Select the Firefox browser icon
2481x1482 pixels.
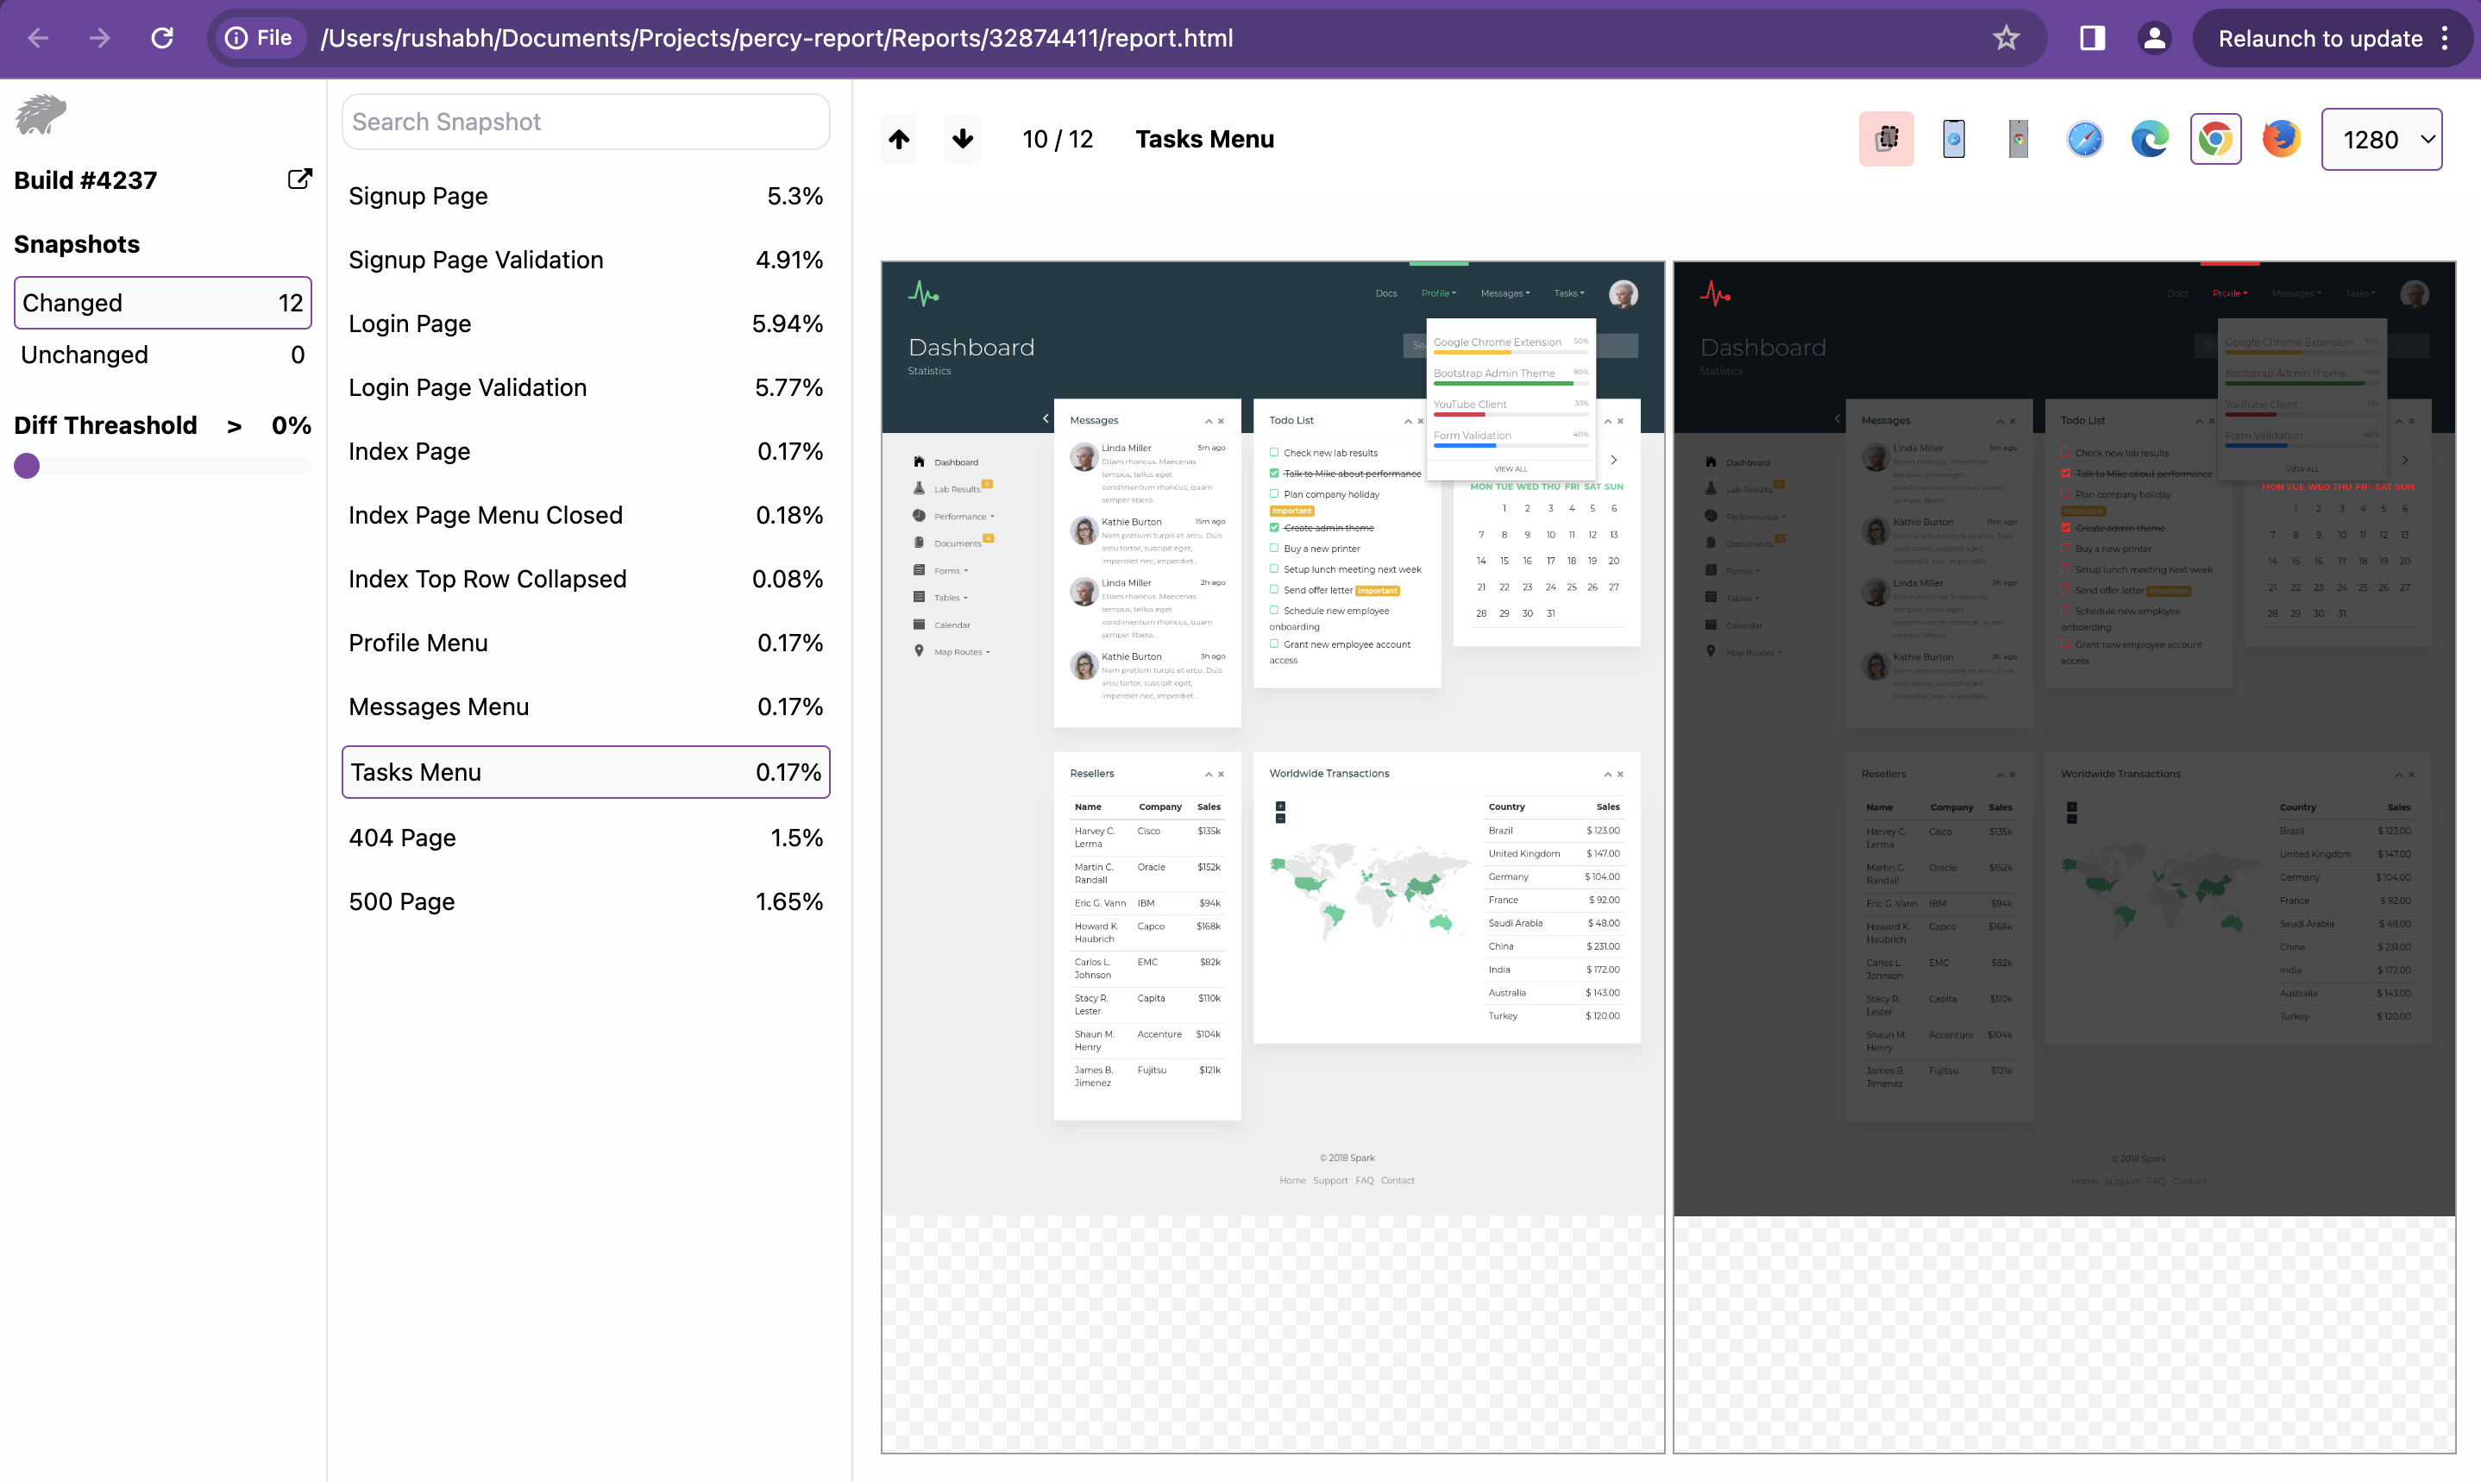click(2280, 139)
